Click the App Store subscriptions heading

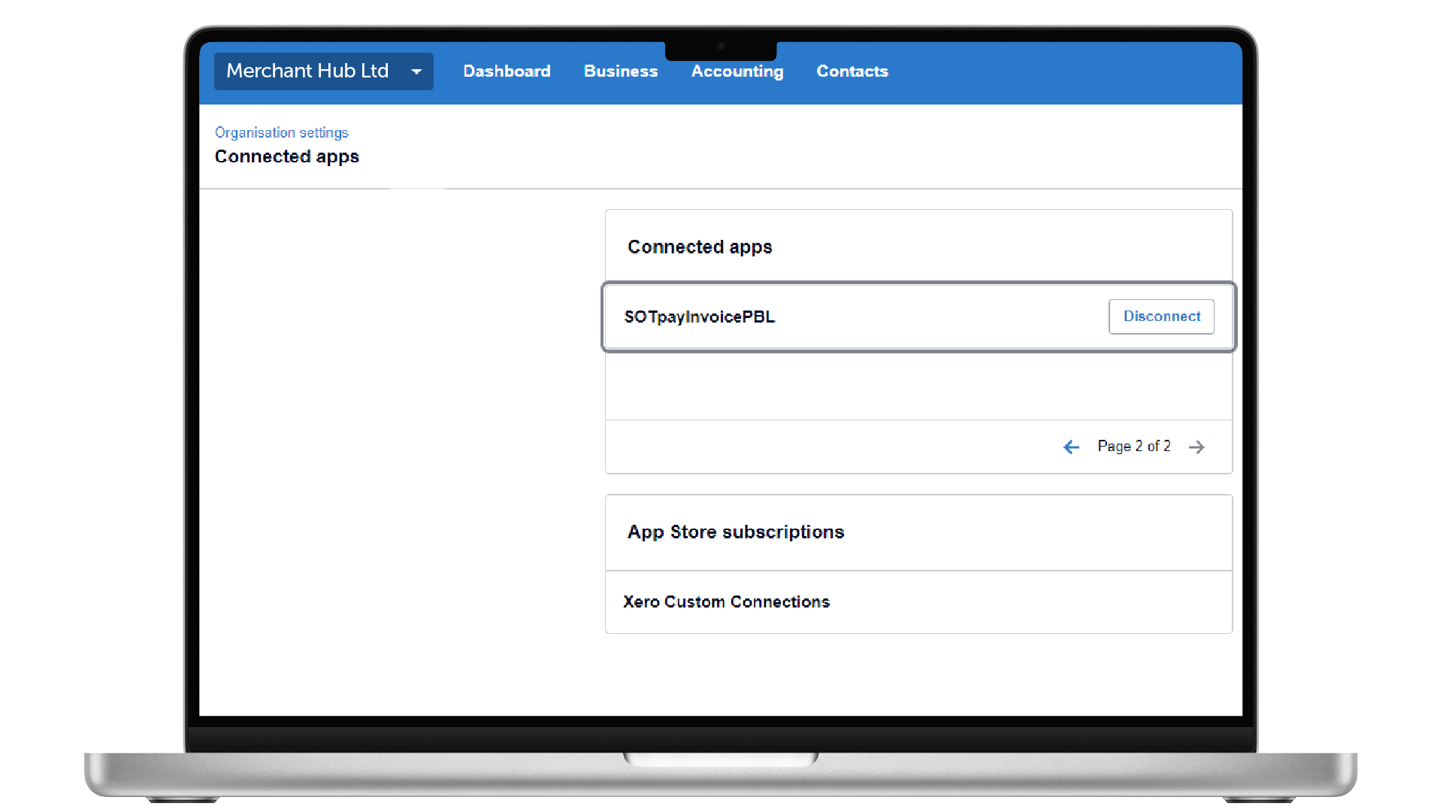pyautogui.click(x=736, y=532)
